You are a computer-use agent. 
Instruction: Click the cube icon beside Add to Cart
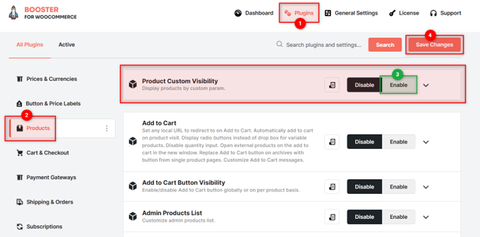click(132, 142)
